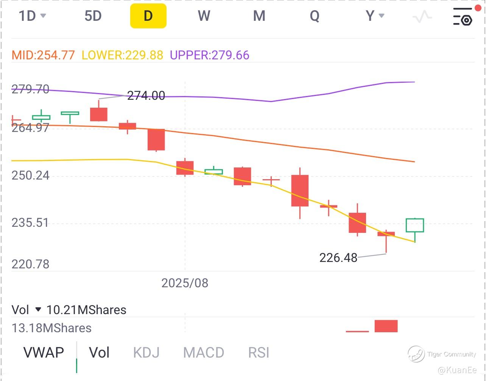The height and width of the screenshot is (381, 486).
Task: Select the highlighted D daily tab
Action: click(x=148, y=16)
